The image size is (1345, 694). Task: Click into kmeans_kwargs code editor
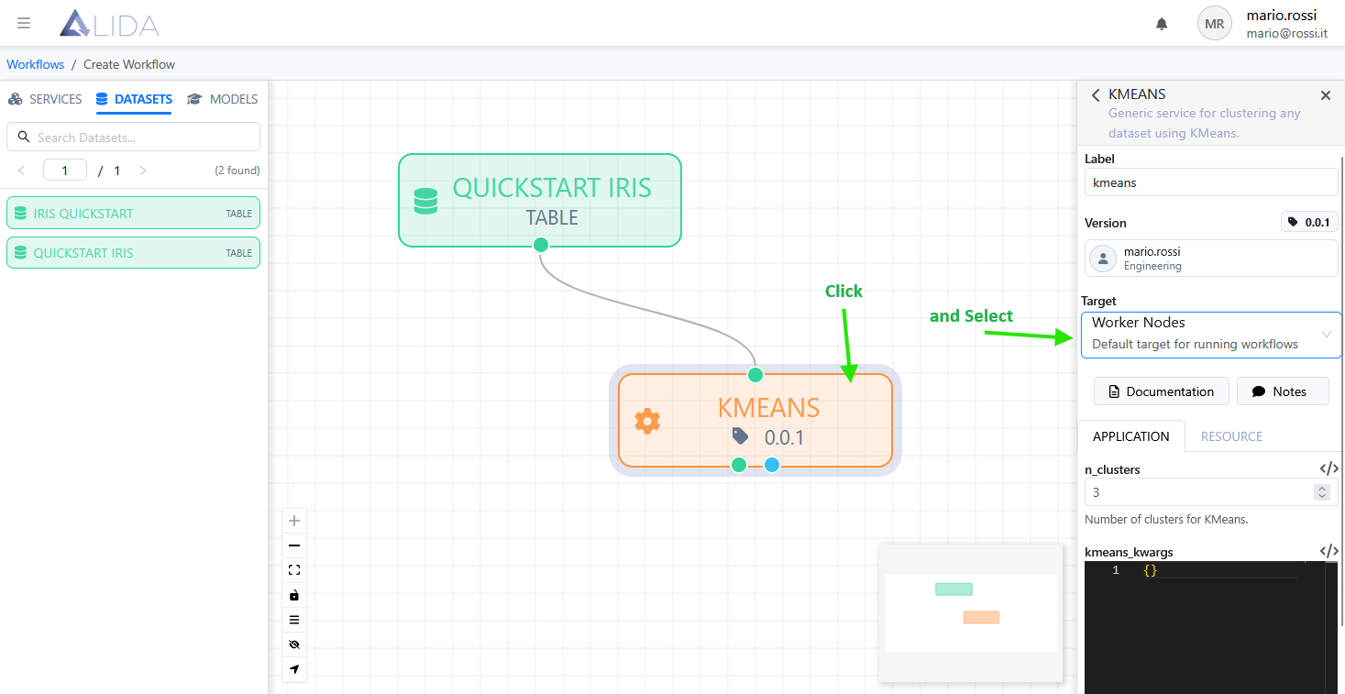click(x=1211, y=627)
